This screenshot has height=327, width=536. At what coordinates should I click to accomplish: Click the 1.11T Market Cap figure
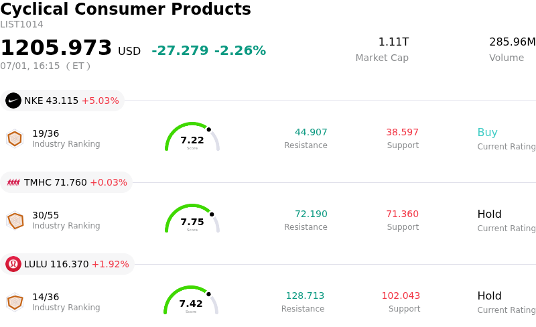click(x=393, y=42)
